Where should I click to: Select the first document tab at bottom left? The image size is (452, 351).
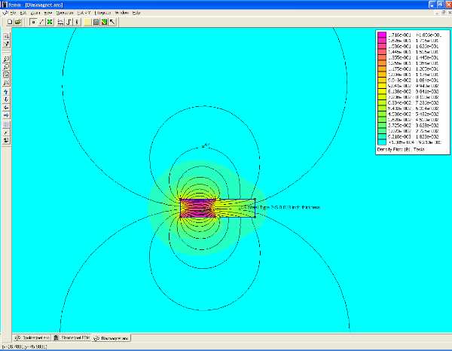pyautogui.click(x=31, y=338)
